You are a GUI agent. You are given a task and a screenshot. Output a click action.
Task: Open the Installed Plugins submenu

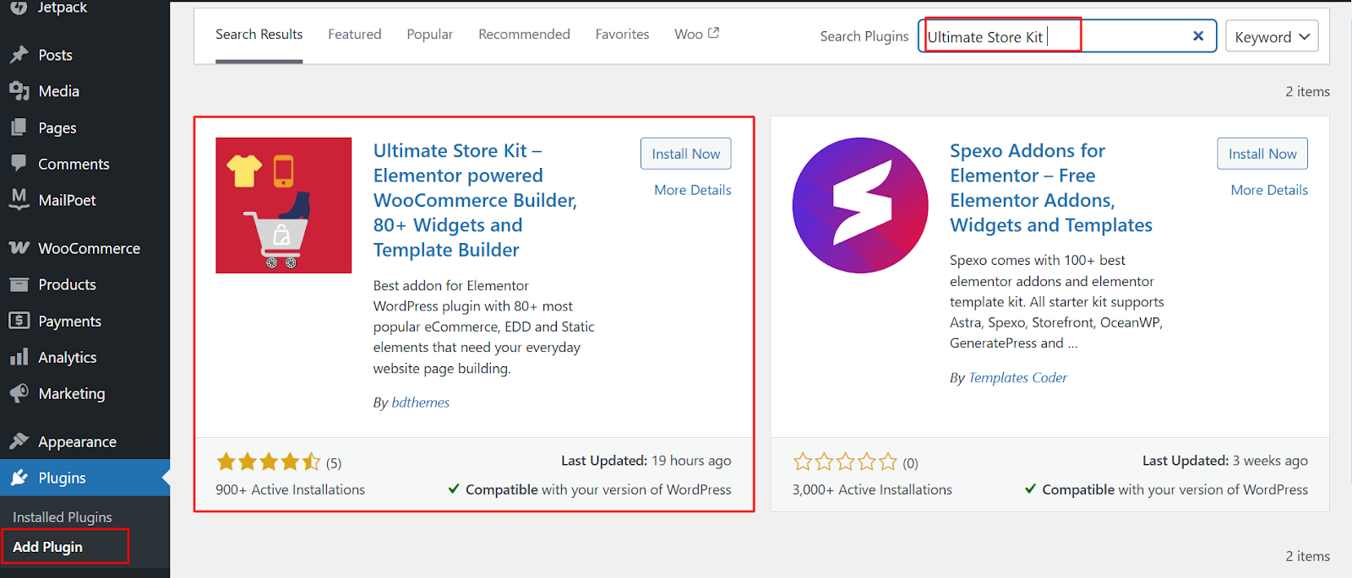coord(63,517)
